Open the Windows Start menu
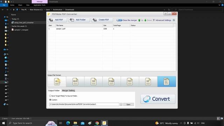Screen dimensions: 224x126 pos(3,123)
